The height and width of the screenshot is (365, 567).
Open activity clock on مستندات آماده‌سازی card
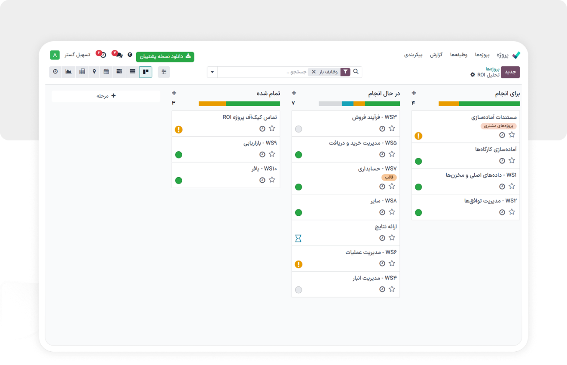pos(502,135)
